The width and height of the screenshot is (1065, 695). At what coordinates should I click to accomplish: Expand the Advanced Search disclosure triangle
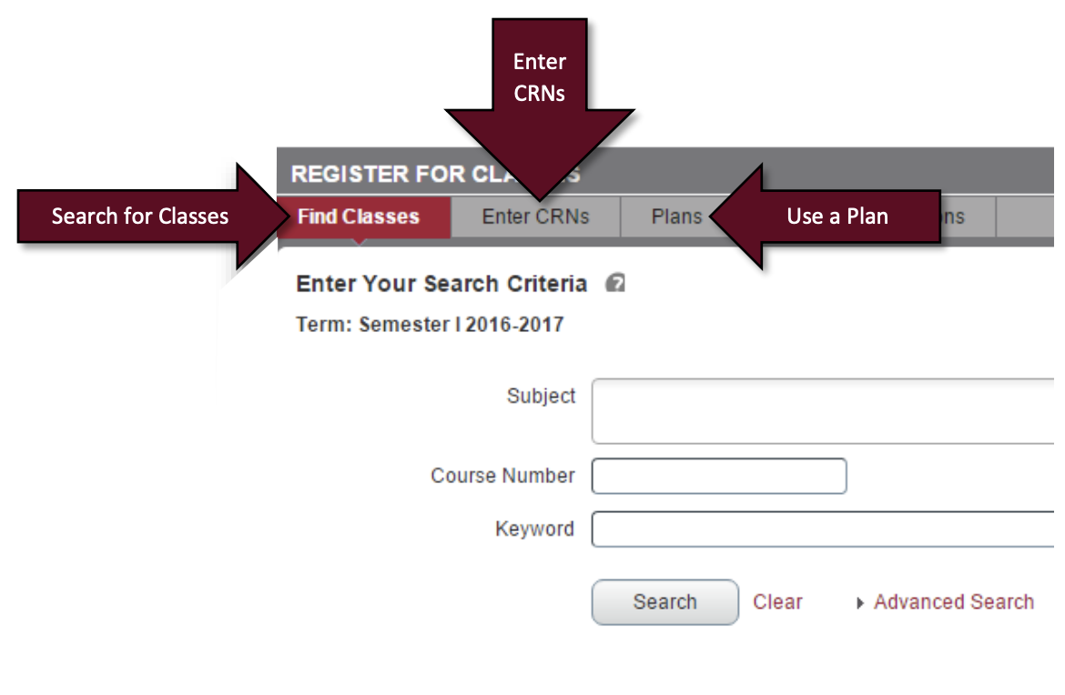859,601
